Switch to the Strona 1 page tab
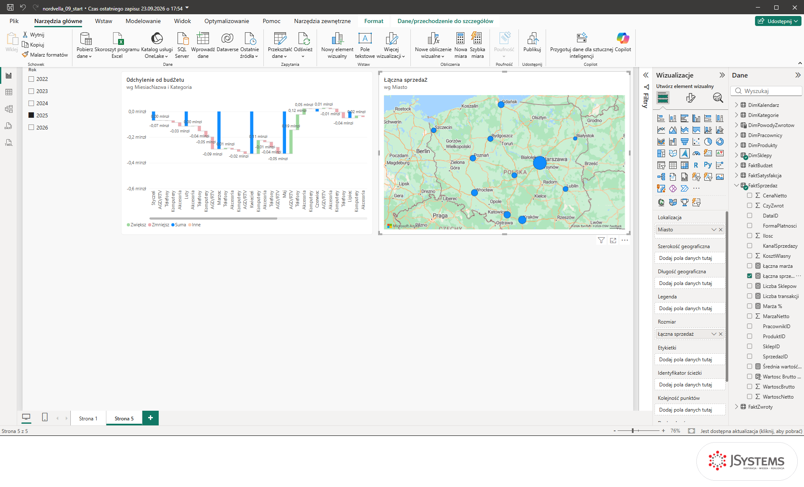The image size is (804, 487). (x=88, y=418)
